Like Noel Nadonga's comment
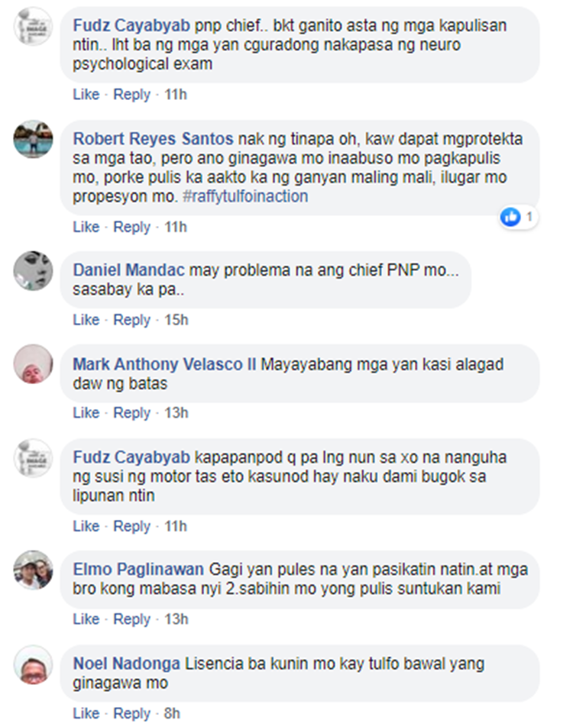The height and width of the screenshot is (727, 573). pyautogui.click(x=86, y=712)
